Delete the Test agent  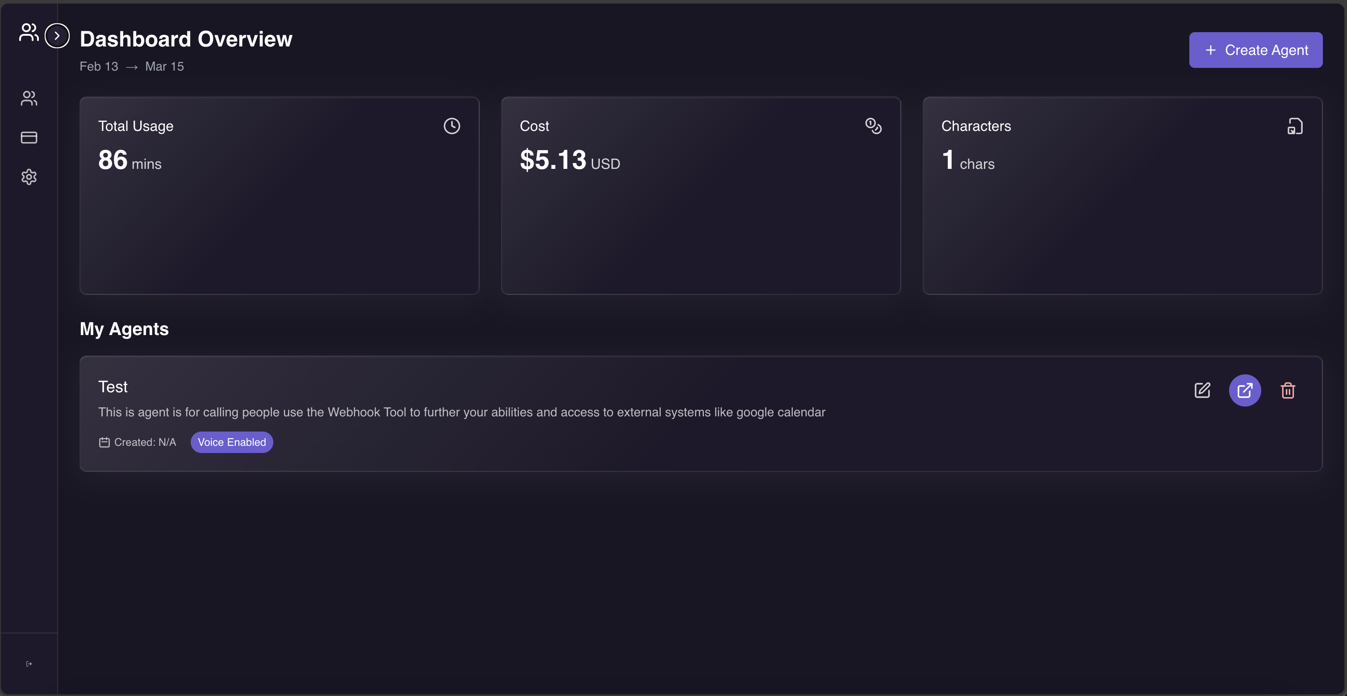point(1288,390)
